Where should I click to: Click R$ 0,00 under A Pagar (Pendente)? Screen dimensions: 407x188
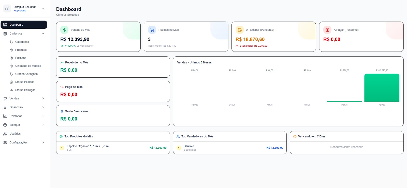[x=332, y=39]
